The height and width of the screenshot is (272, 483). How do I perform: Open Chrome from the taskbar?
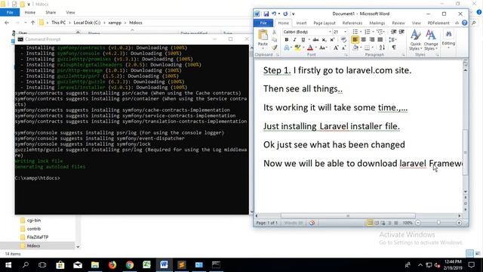(130, 265)
